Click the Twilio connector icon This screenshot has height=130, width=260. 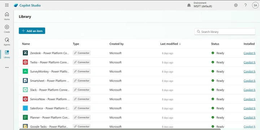click(25, 62)
